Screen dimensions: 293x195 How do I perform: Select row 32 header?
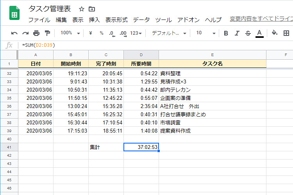[x=9, y=74]
